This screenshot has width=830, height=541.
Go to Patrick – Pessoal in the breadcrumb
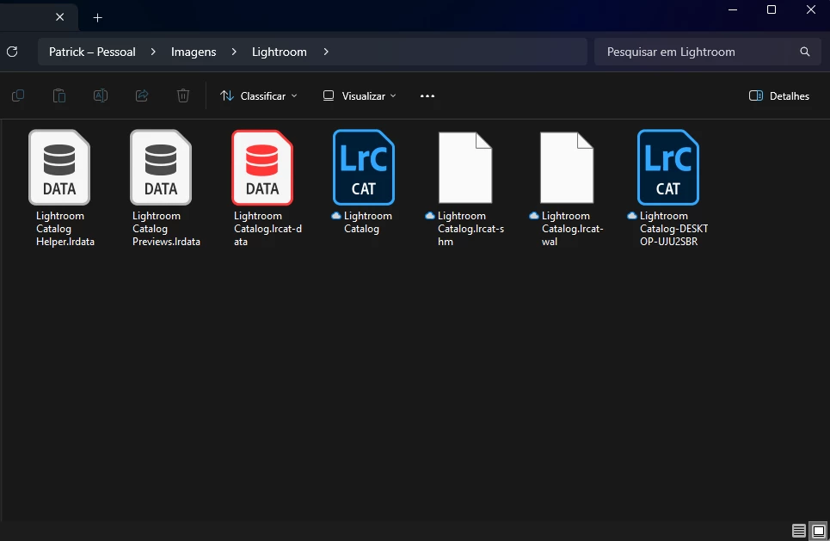(92, 52)
